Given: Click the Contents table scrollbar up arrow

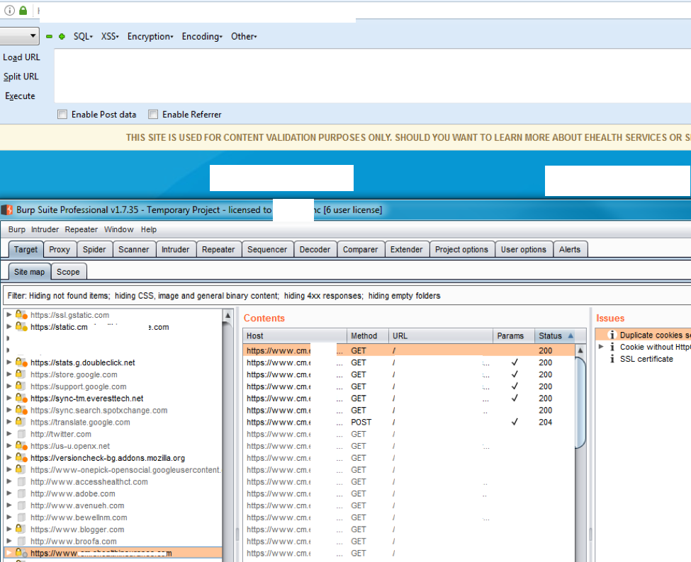Looking at the screenshot, I should tap(580, 350).
